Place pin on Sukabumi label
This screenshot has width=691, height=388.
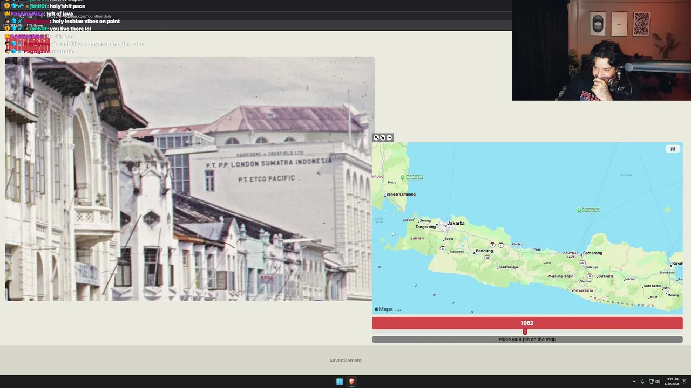[456, 251]
